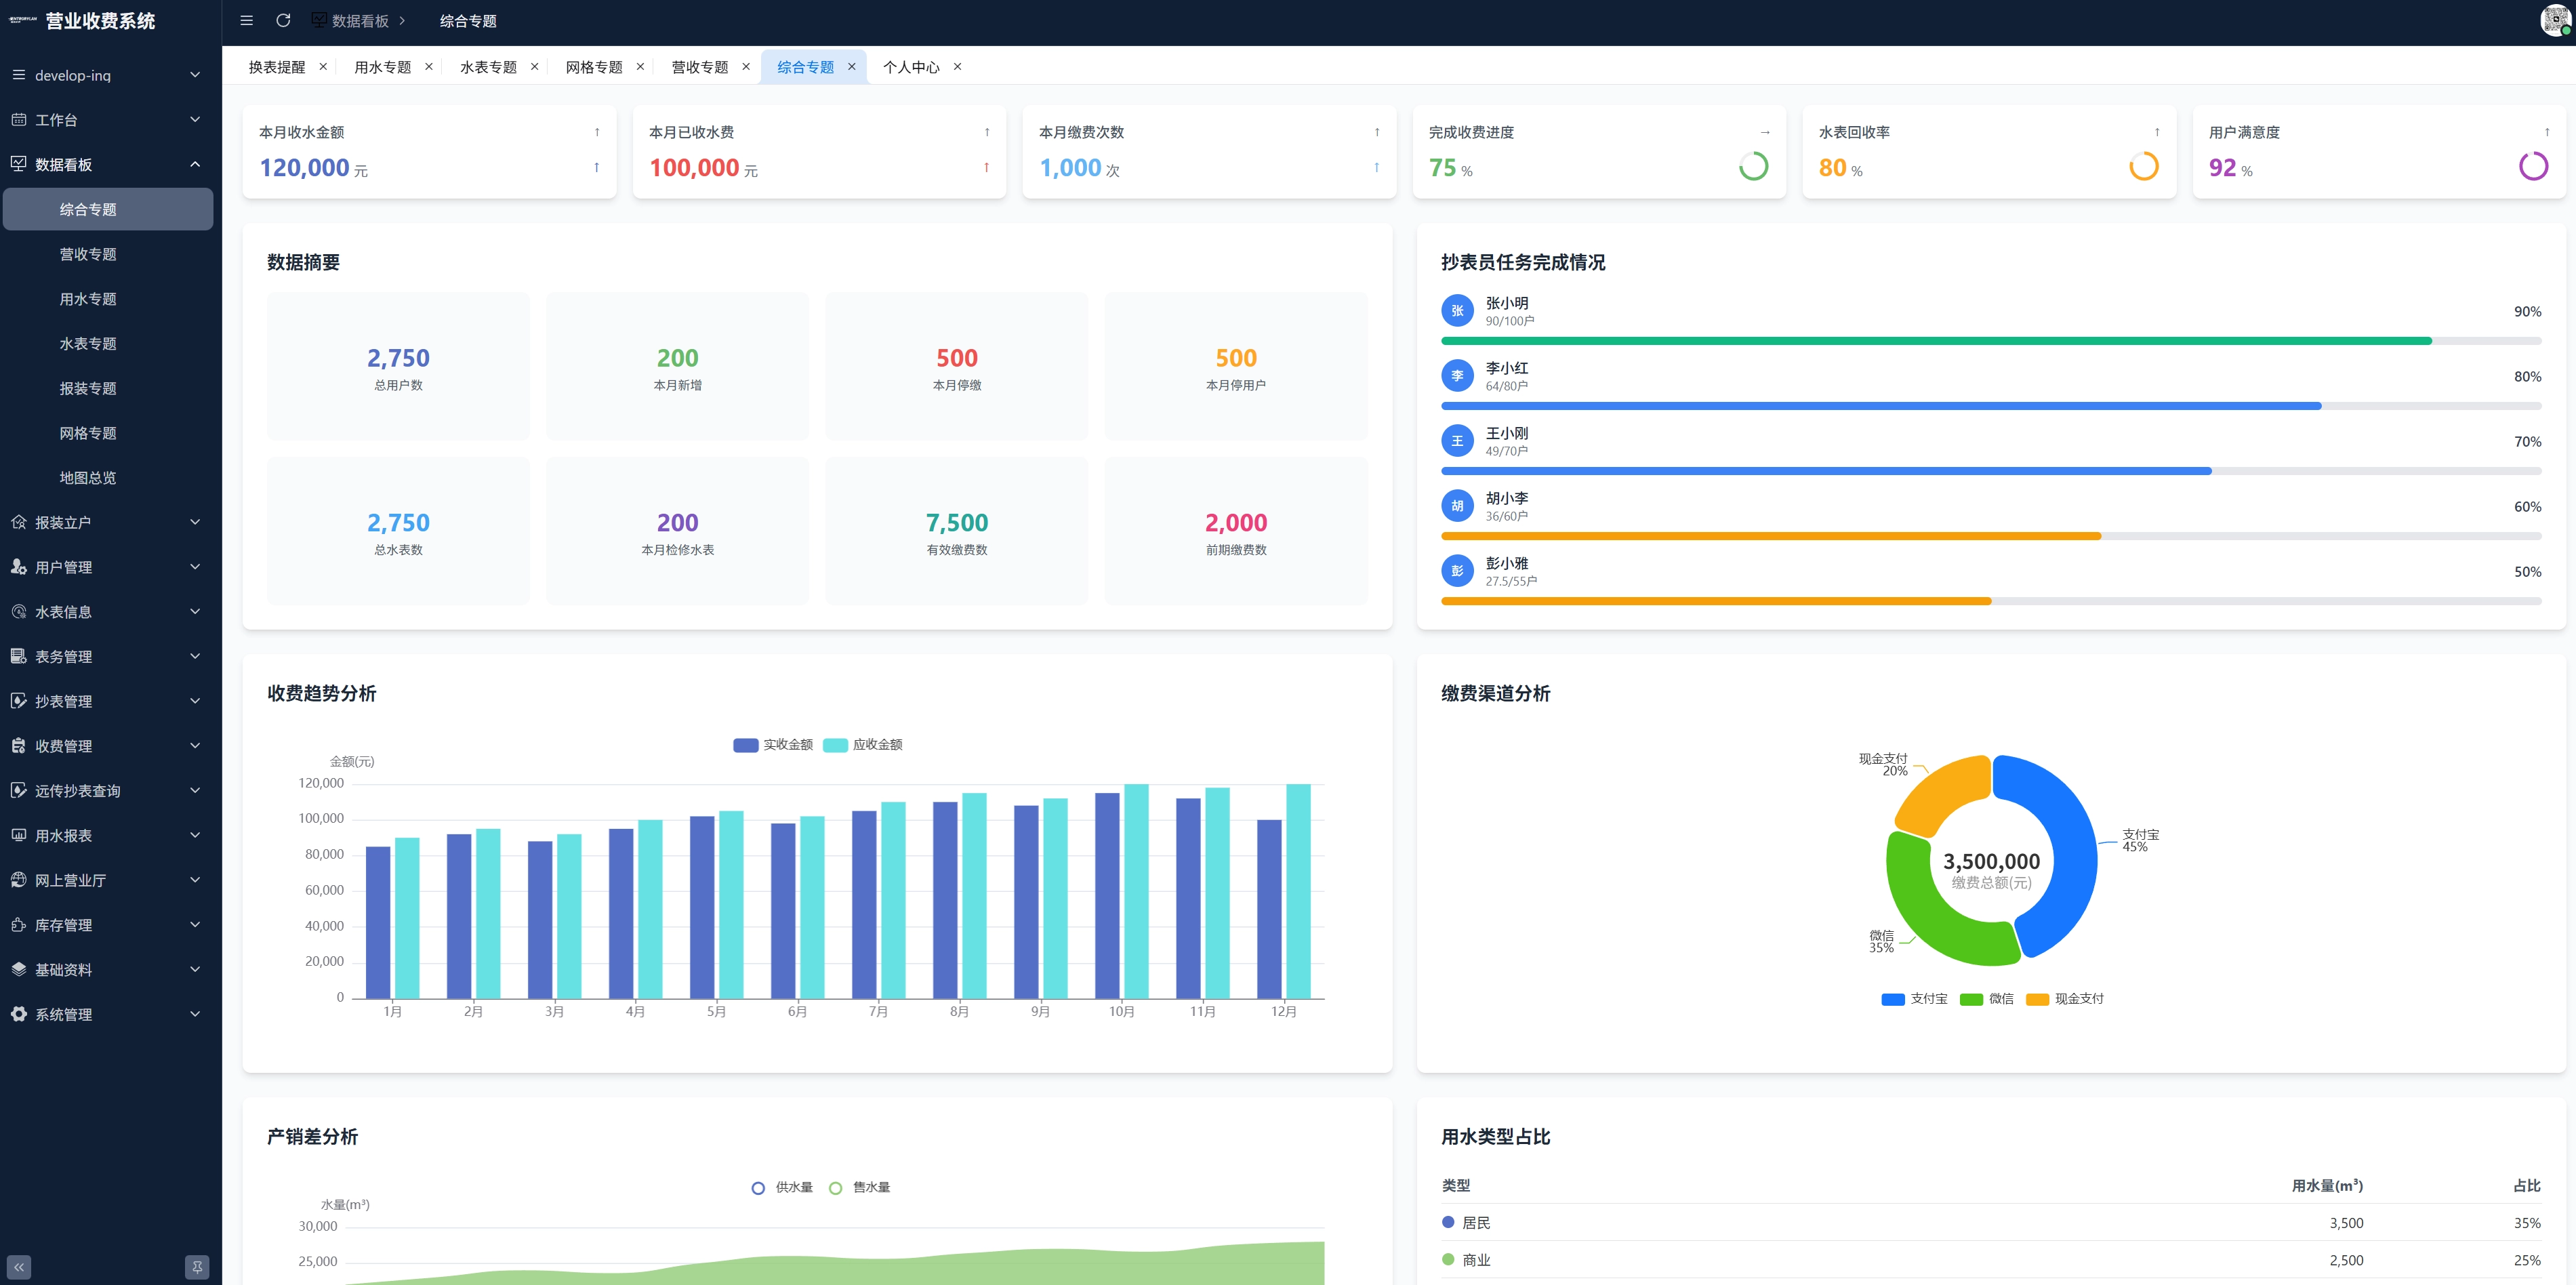Screen dimensions: 2576x1285
Task: Click the 收费管理 sidebar icon
Action: [18, 746]
